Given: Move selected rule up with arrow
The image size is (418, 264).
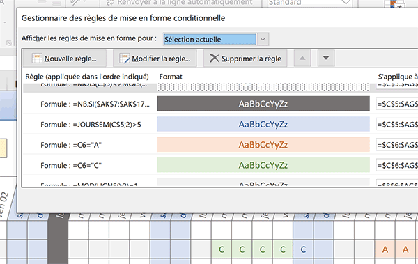Looking at the screenshot, I should (x=302, y=58).
